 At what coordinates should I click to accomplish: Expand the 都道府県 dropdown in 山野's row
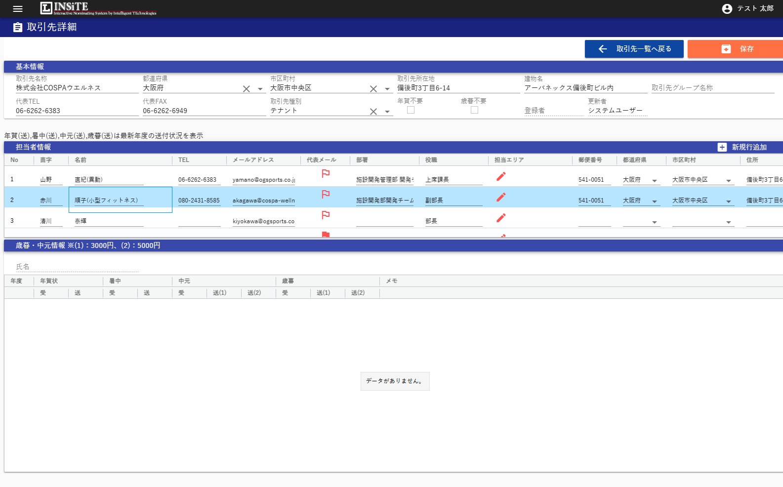[x=655, y=181]
